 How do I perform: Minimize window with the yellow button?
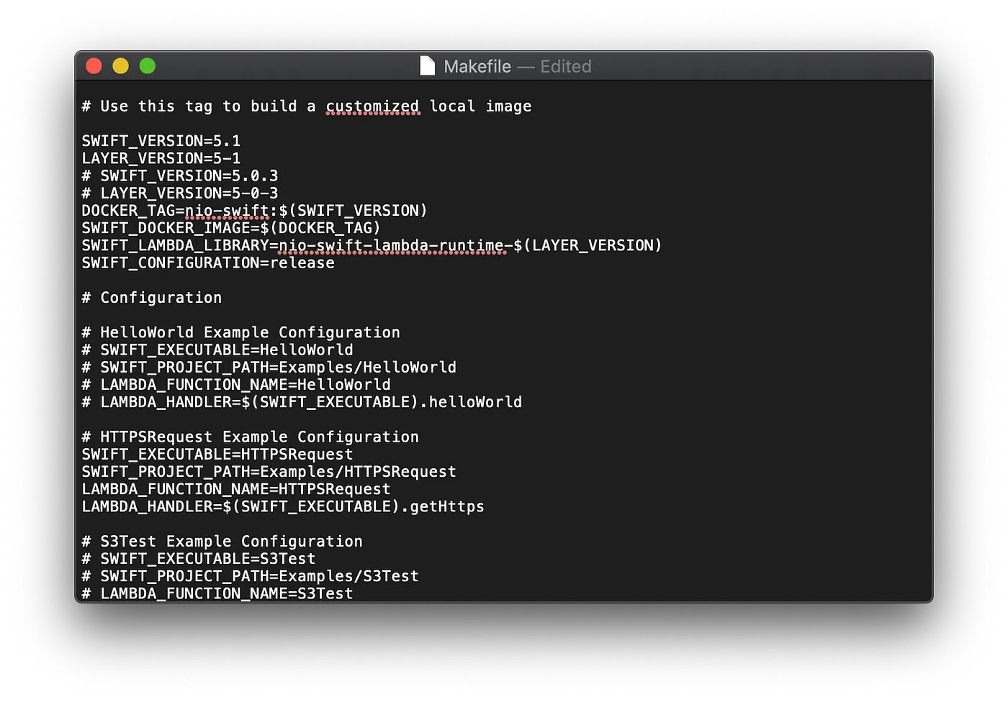[120, 66]
